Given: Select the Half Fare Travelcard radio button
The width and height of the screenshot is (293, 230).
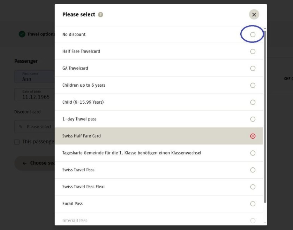Looking at the screenshot, I should [x=253, y=51].
